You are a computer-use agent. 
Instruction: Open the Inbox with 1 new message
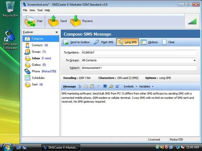pos(38,58)
